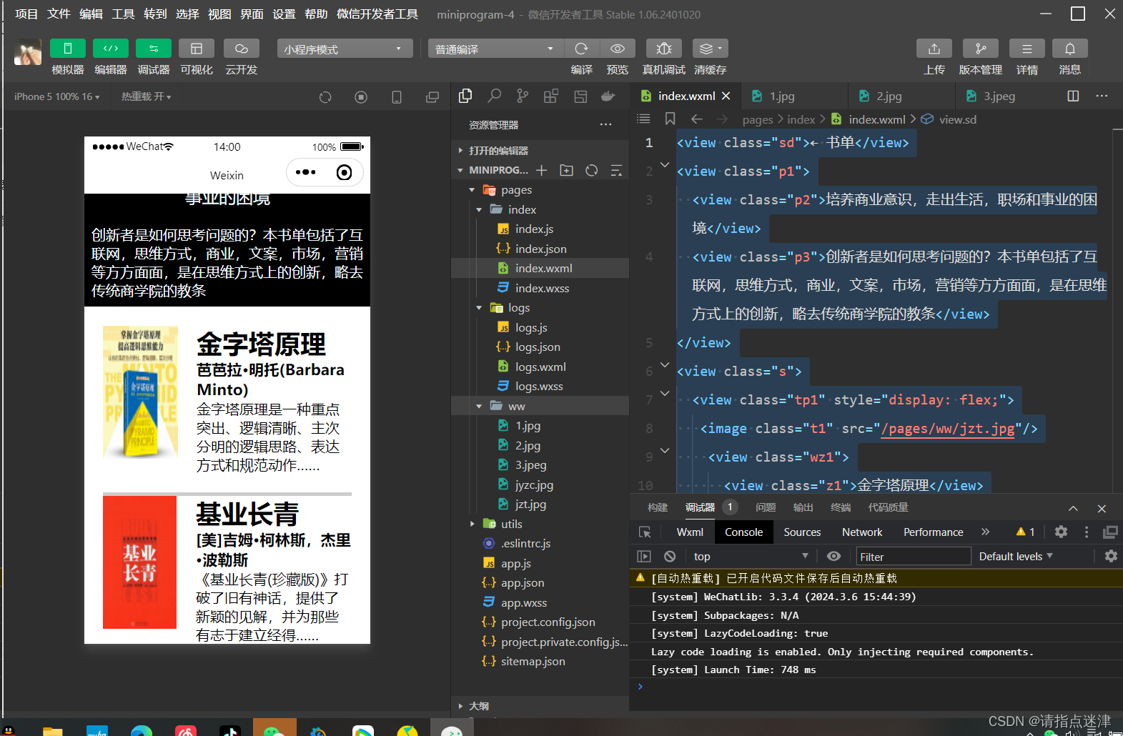Open Version Management (版本管理)
The height and width of the screenshot is (736, 1123).
(x=981, y=49)
